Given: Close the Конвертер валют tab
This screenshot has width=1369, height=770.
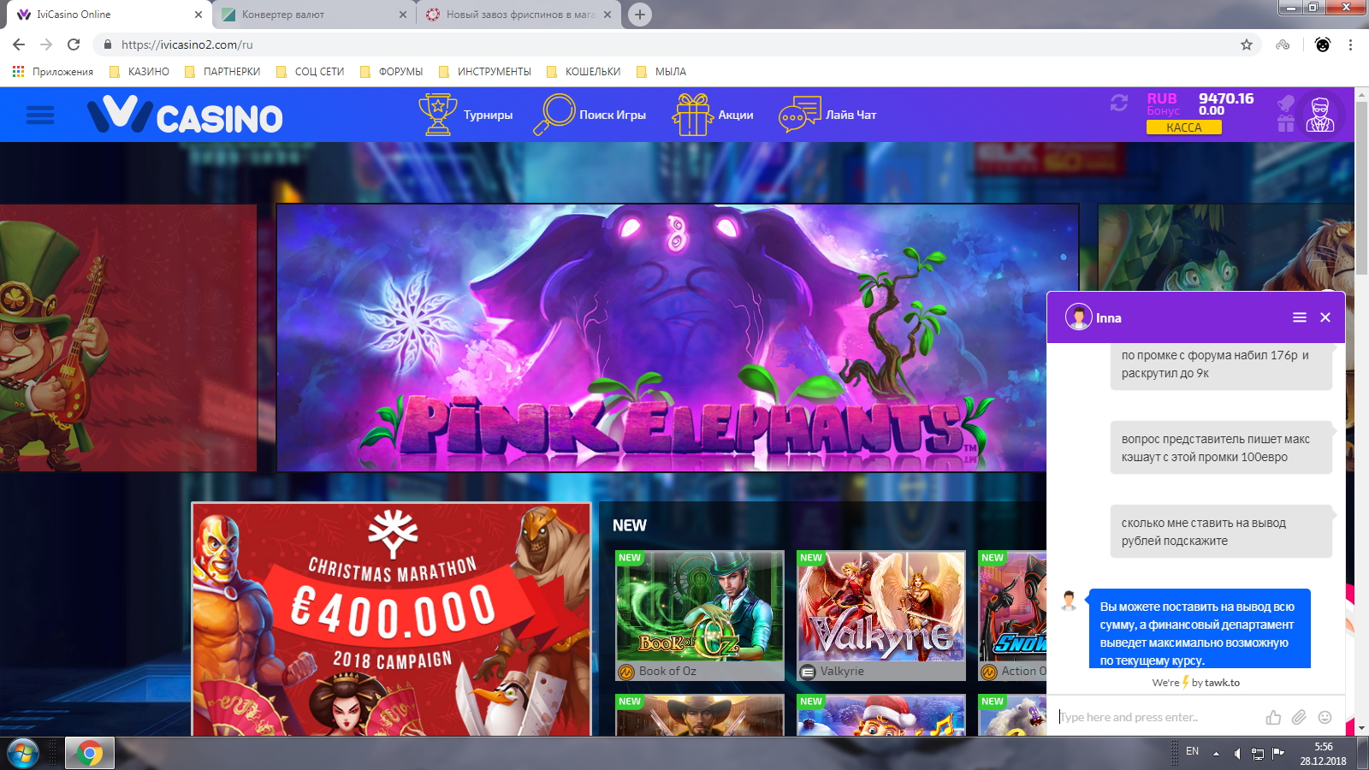Looking at the screenshot, I should click(403, 15).
